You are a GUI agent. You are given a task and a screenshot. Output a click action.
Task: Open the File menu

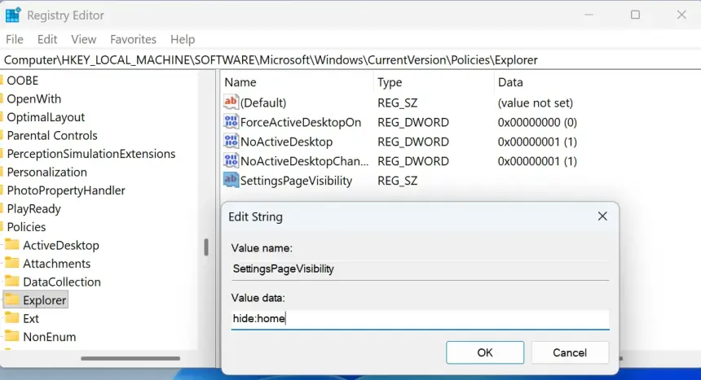pyautogui.click(x=14, y=39)
